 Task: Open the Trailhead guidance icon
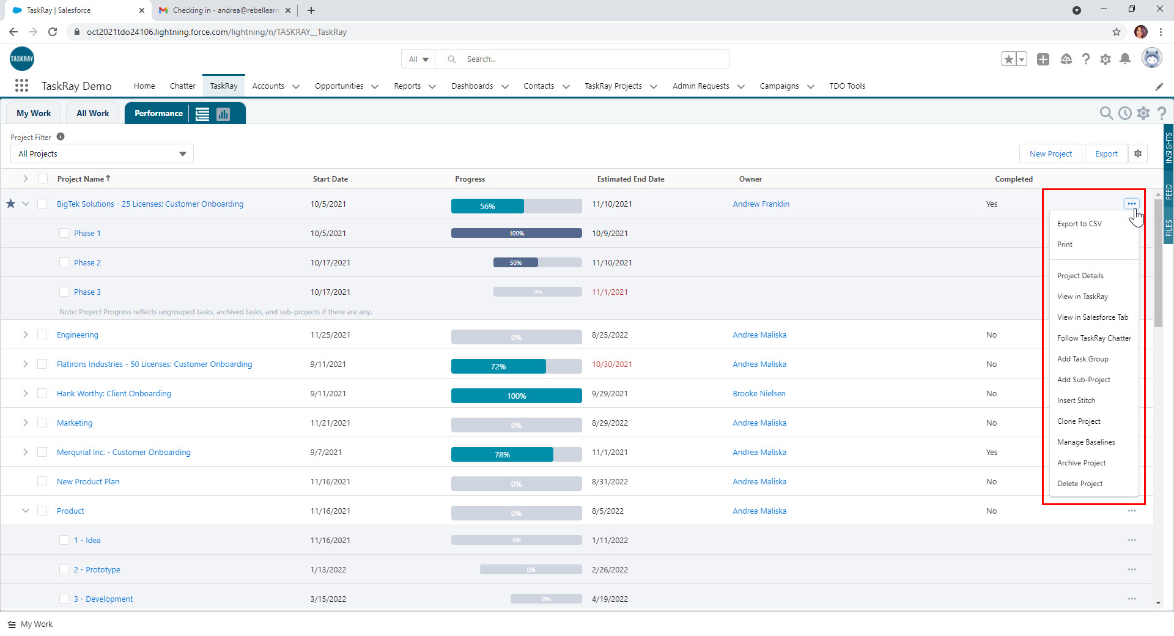click(x=1066, y=59)
